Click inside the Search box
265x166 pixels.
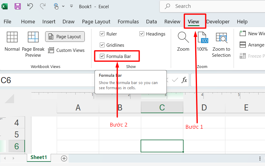[x=210, y=6]
